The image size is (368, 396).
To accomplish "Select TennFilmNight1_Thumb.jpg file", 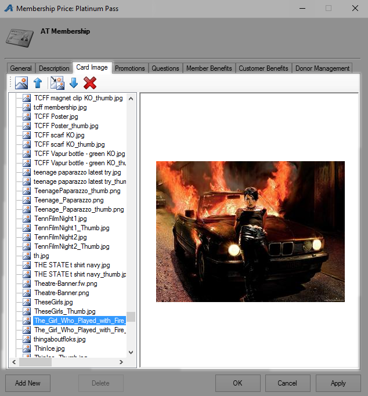I will coord(72,228).
